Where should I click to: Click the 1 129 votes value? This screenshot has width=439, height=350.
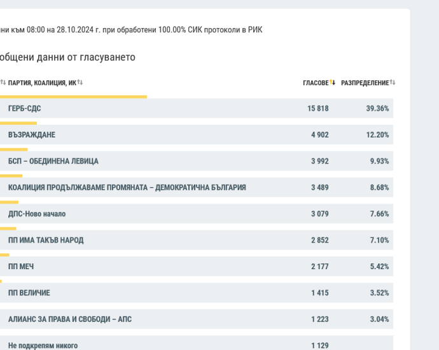coord(320,346)
